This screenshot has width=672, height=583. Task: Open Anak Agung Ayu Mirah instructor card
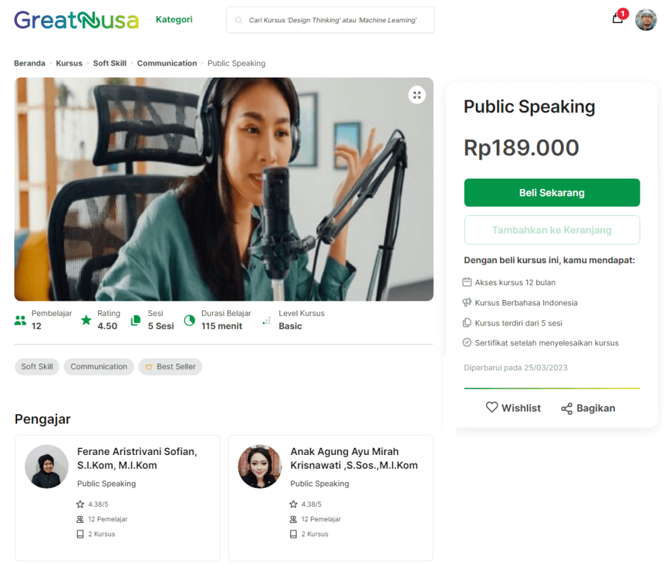tap(331, 498)
